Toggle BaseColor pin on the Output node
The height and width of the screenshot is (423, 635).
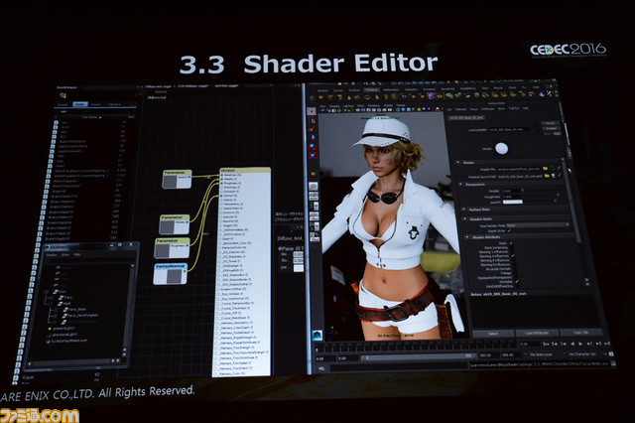coord(221,175)
